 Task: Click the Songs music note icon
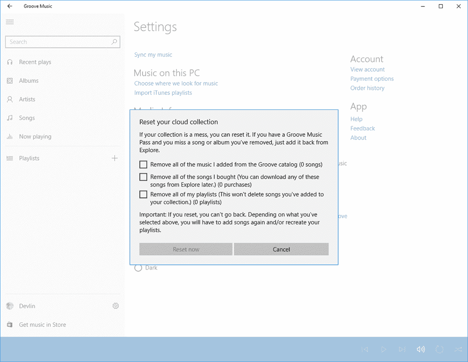point(10,118)
